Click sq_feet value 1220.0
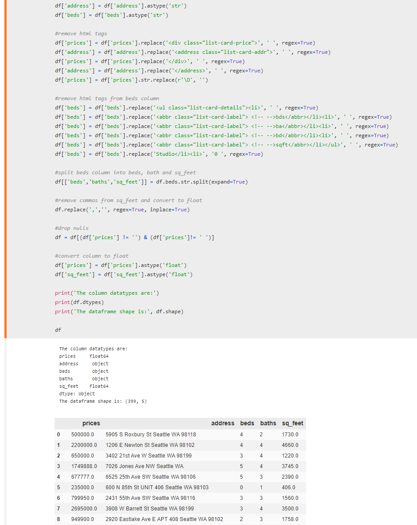 (x=290, y=456)
